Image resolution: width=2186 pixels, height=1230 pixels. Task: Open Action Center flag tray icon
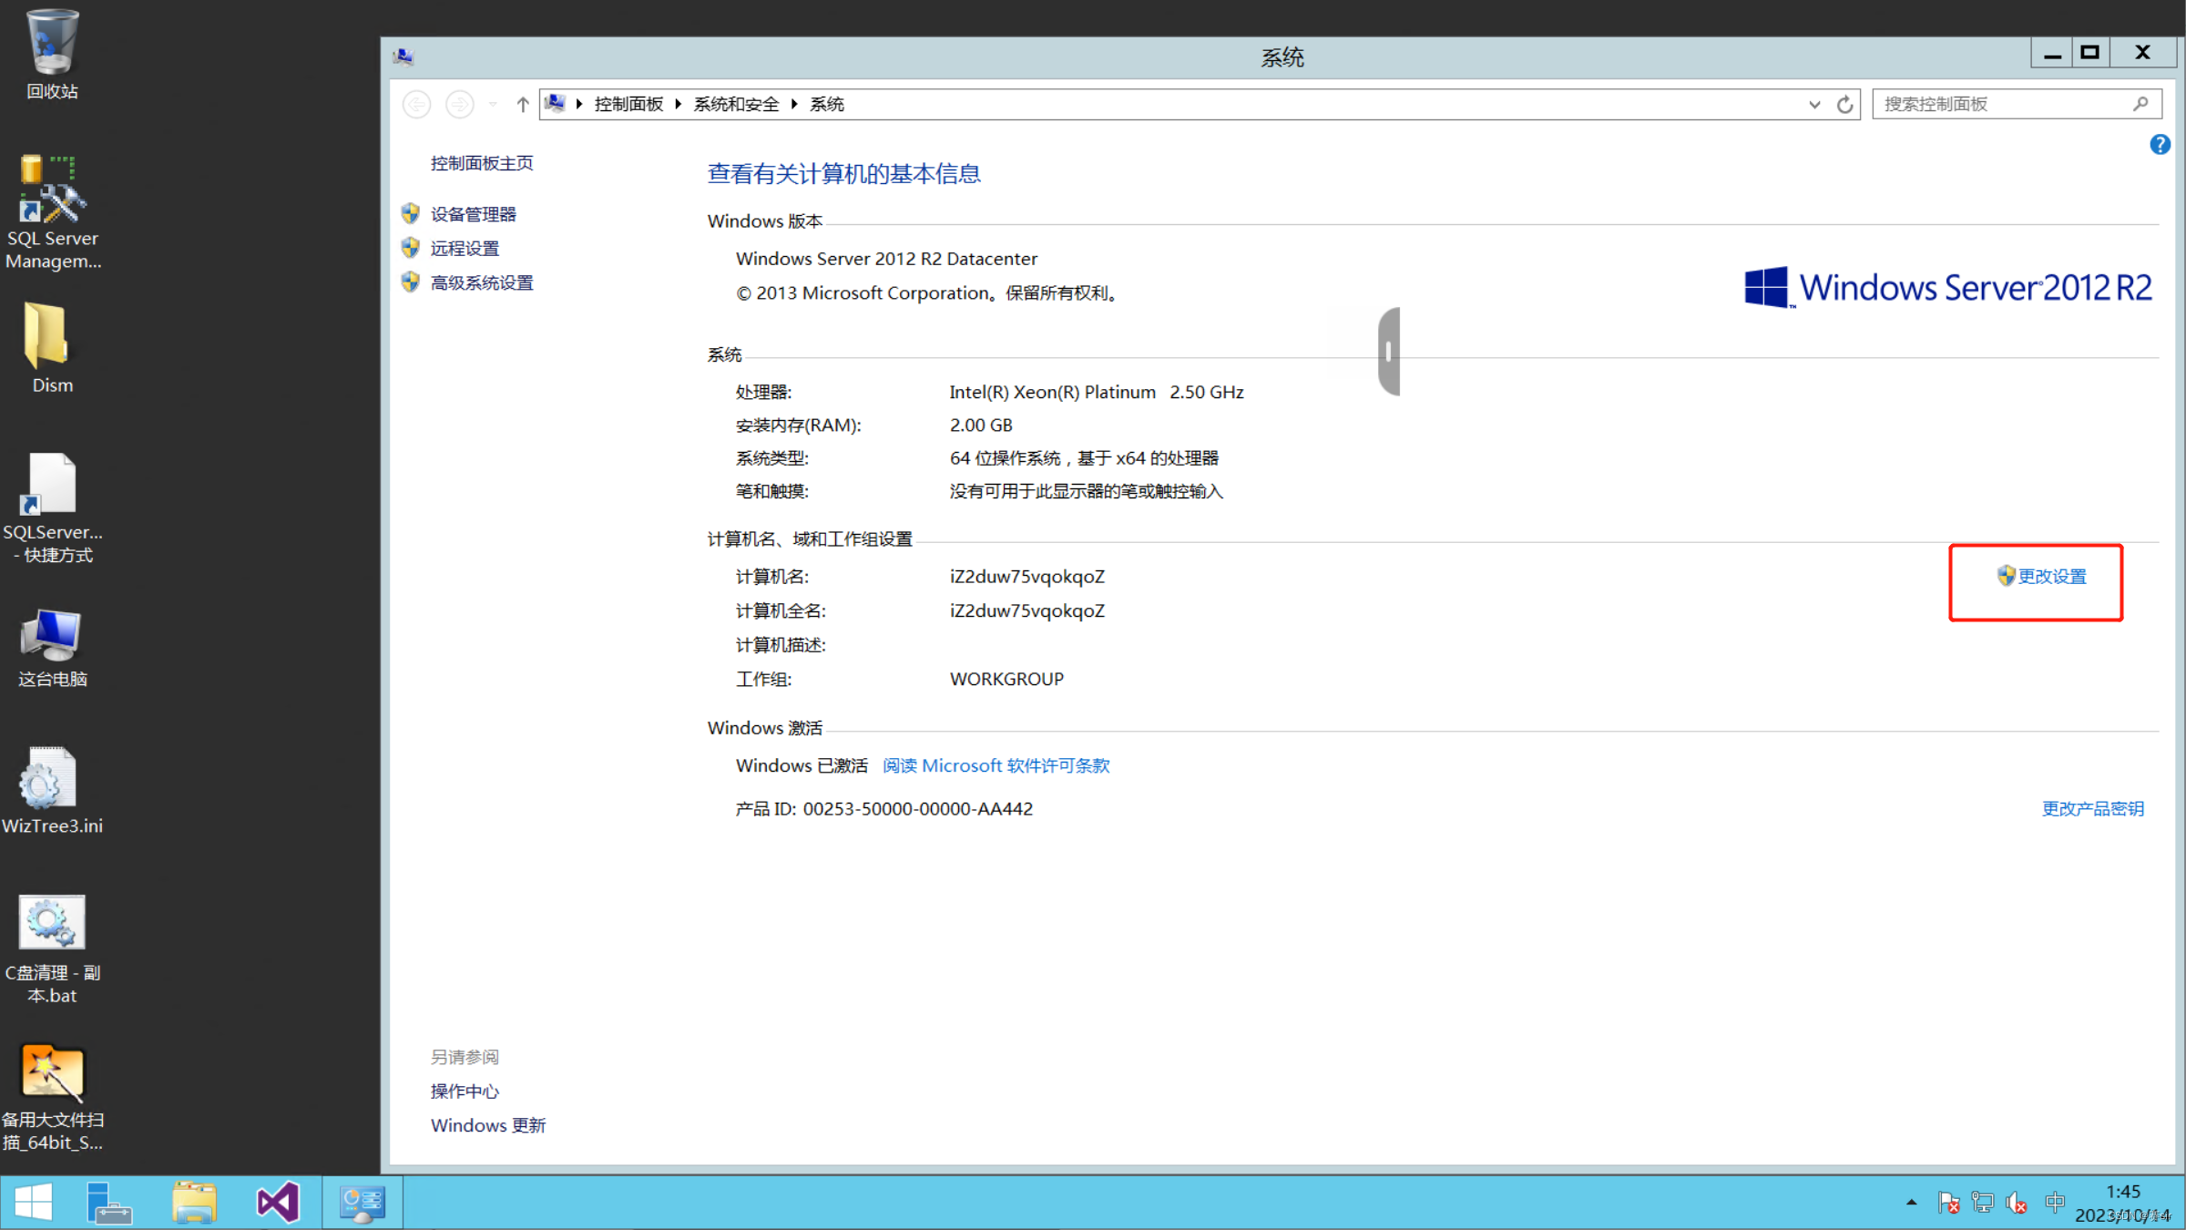click(1948, 1203)
